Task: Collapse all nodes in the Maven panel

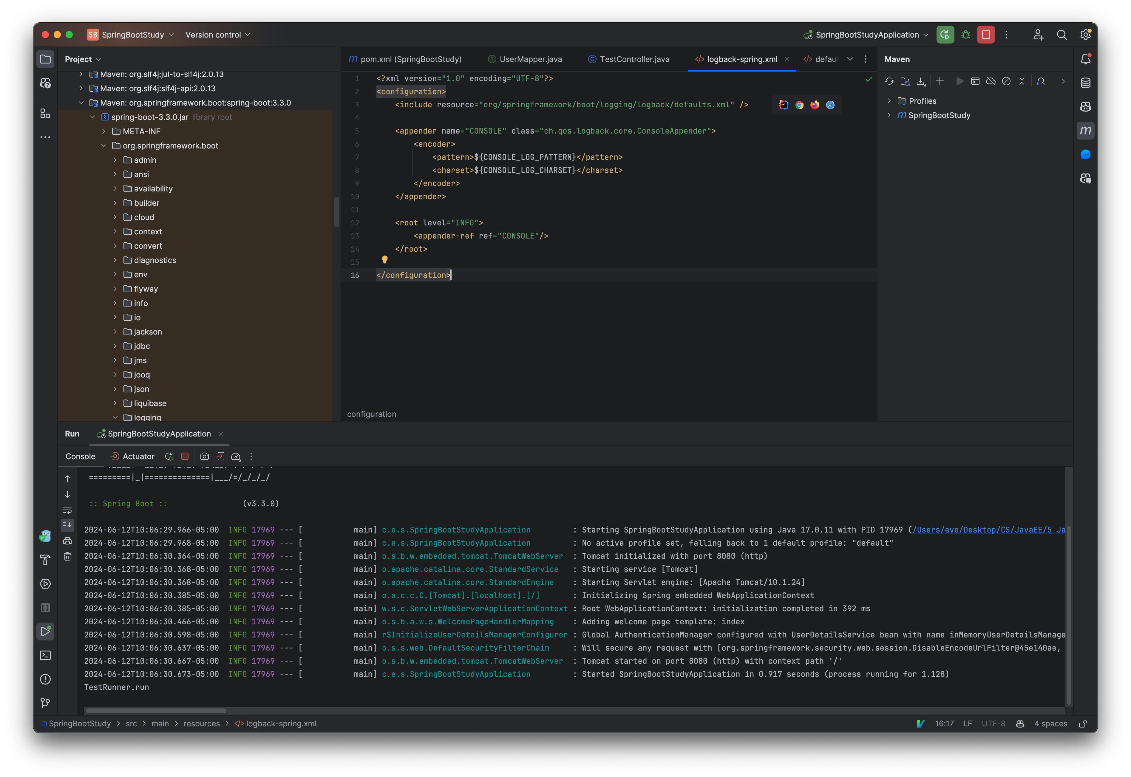Action: point(1022,81)
